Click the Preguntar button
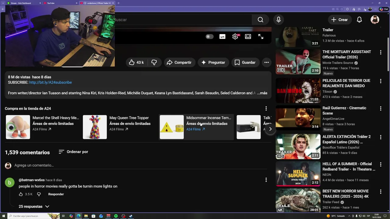 [213, 62]
